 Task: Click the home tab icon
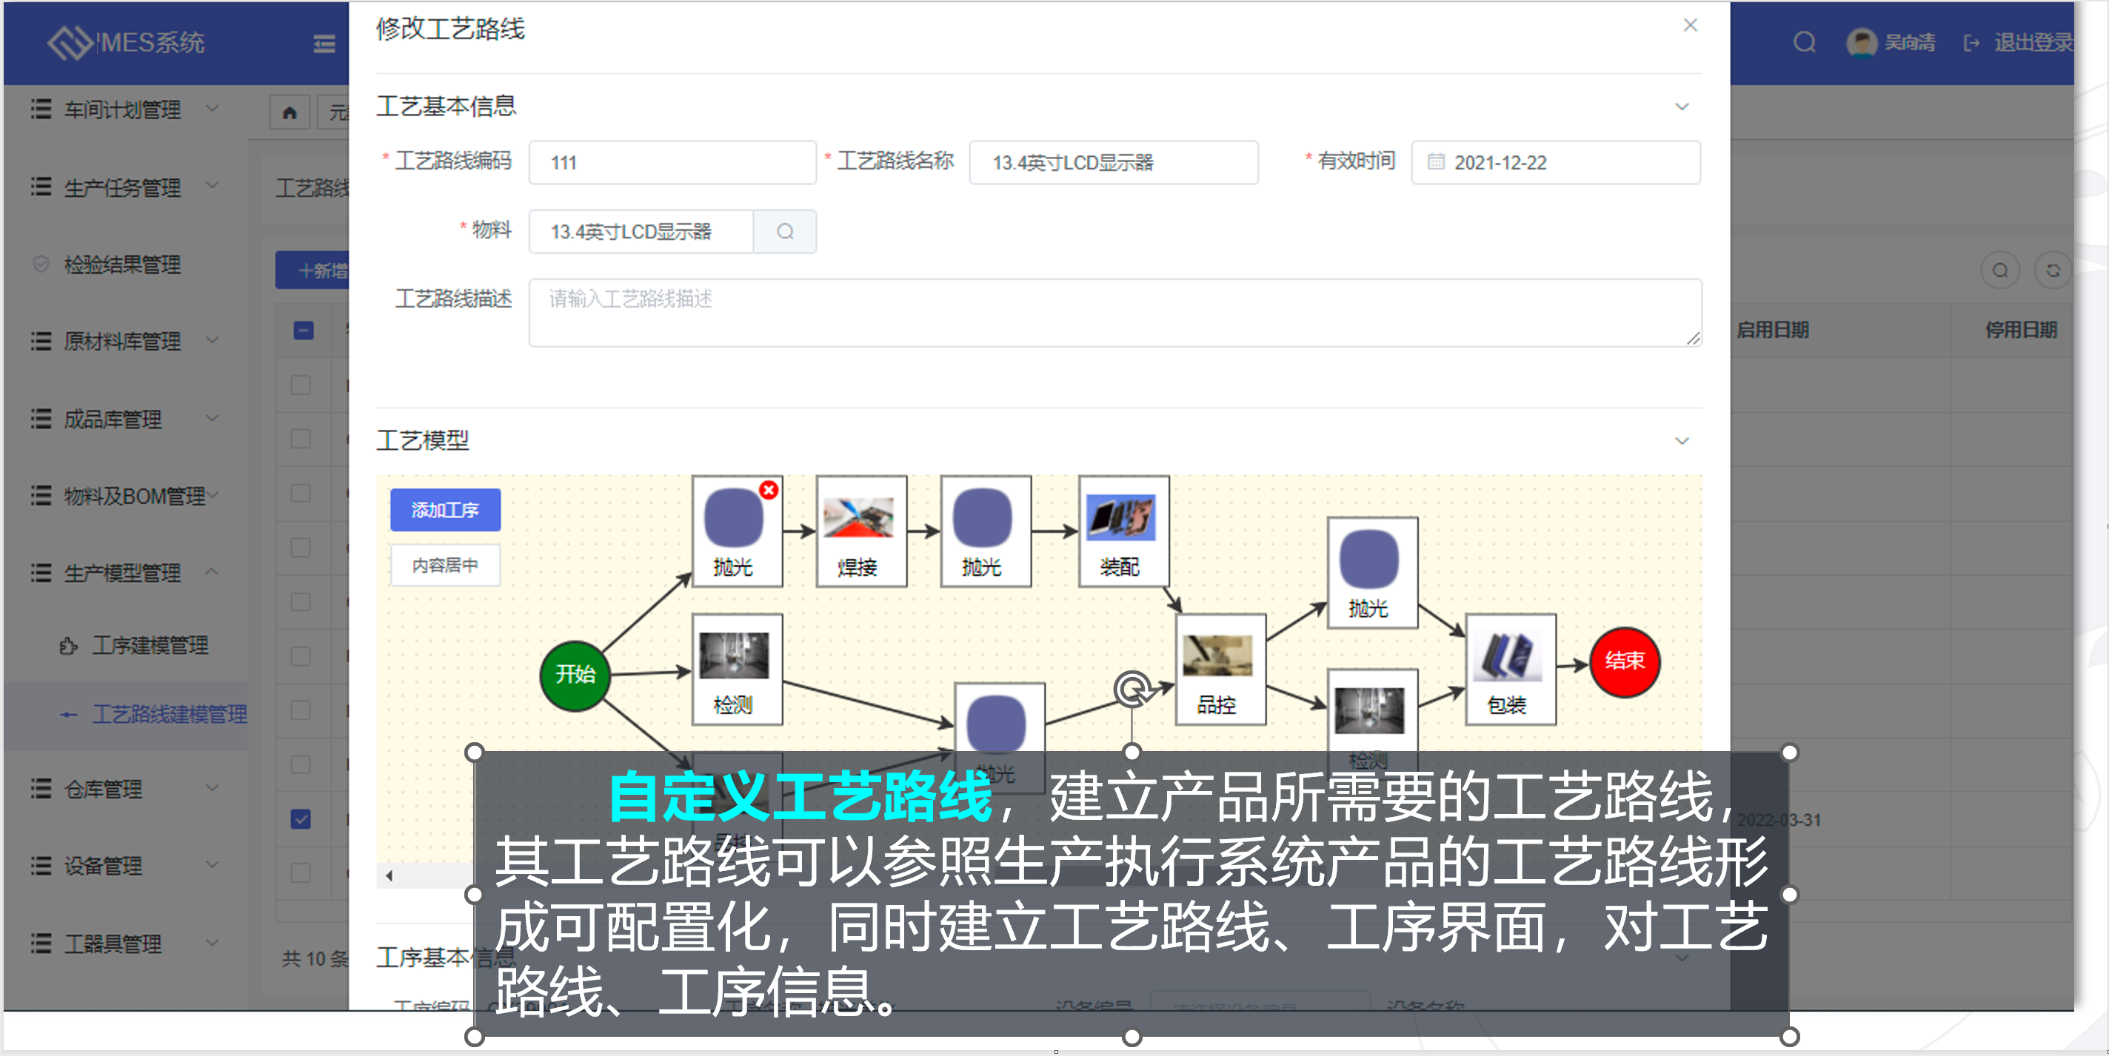point(290,113)
